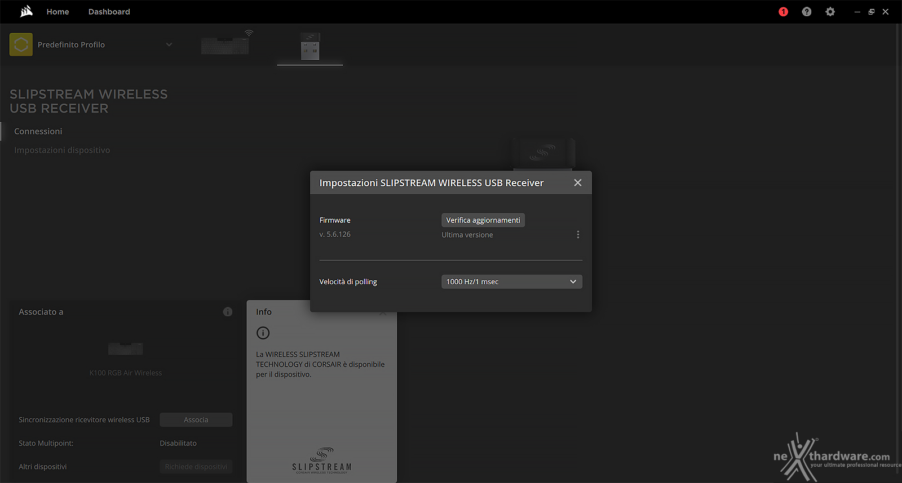Click the Richiede dispositivi button

(196, 467)
